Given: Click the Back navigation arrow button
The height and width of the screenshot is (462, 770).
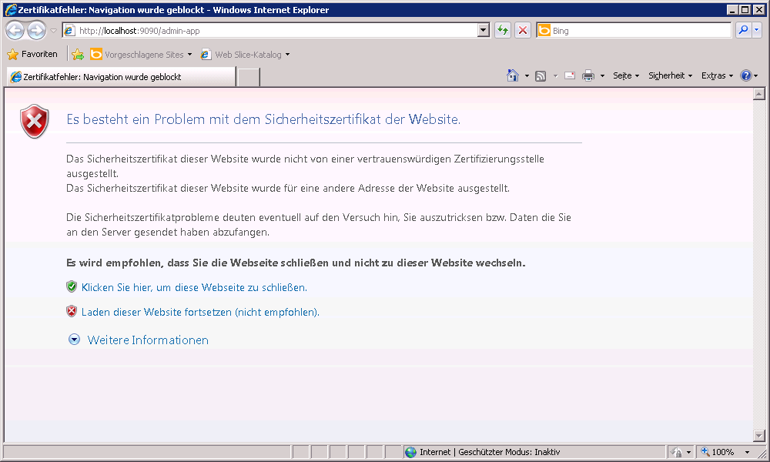Looking at the screenshot, I should pyautogui.click(x=15, y=31).
